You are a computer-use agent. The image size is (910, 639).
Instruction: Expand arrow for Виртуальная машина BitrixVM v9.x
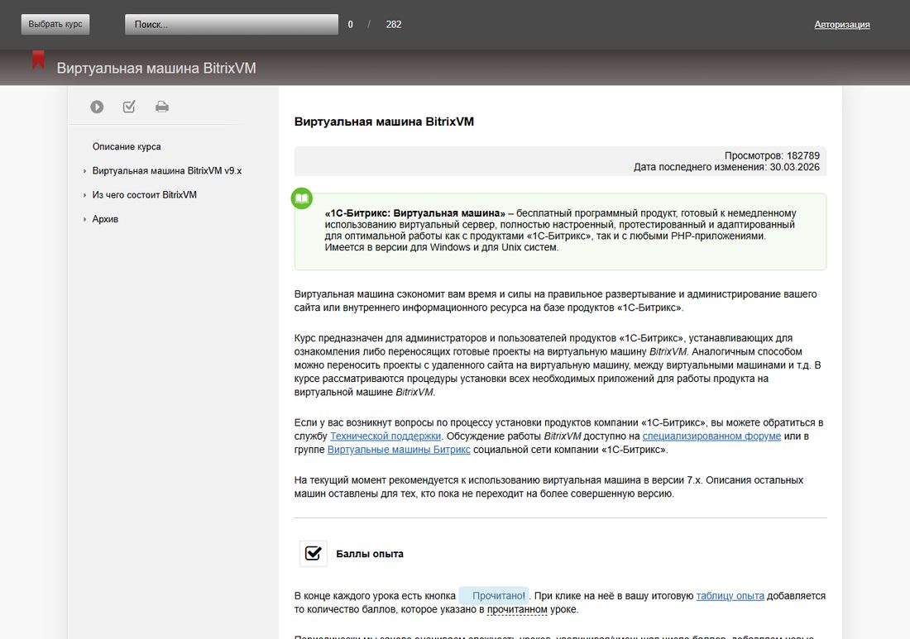point(84,171)
